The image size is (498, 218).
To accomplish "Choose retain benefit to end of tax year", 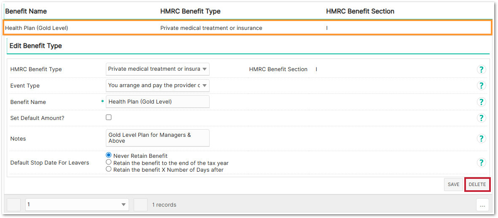I will (x=109, y=162).
